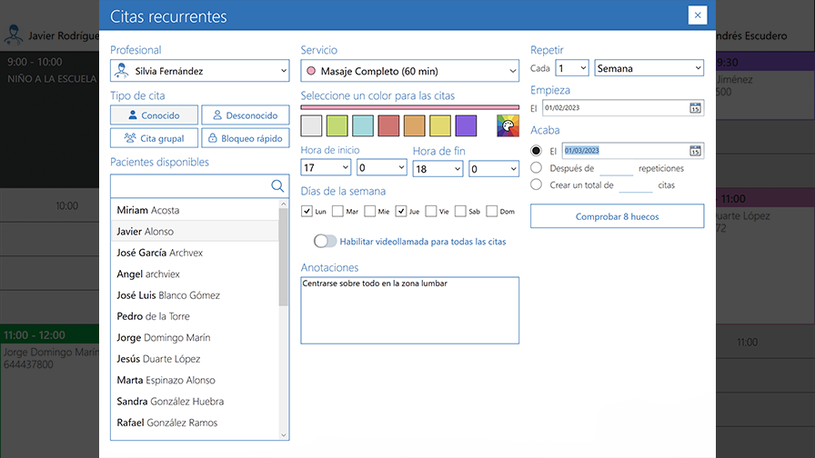Open the Semana repeat unit dropdown
Image resolution: width=815 pixels, height=458 pixels.
649,68
